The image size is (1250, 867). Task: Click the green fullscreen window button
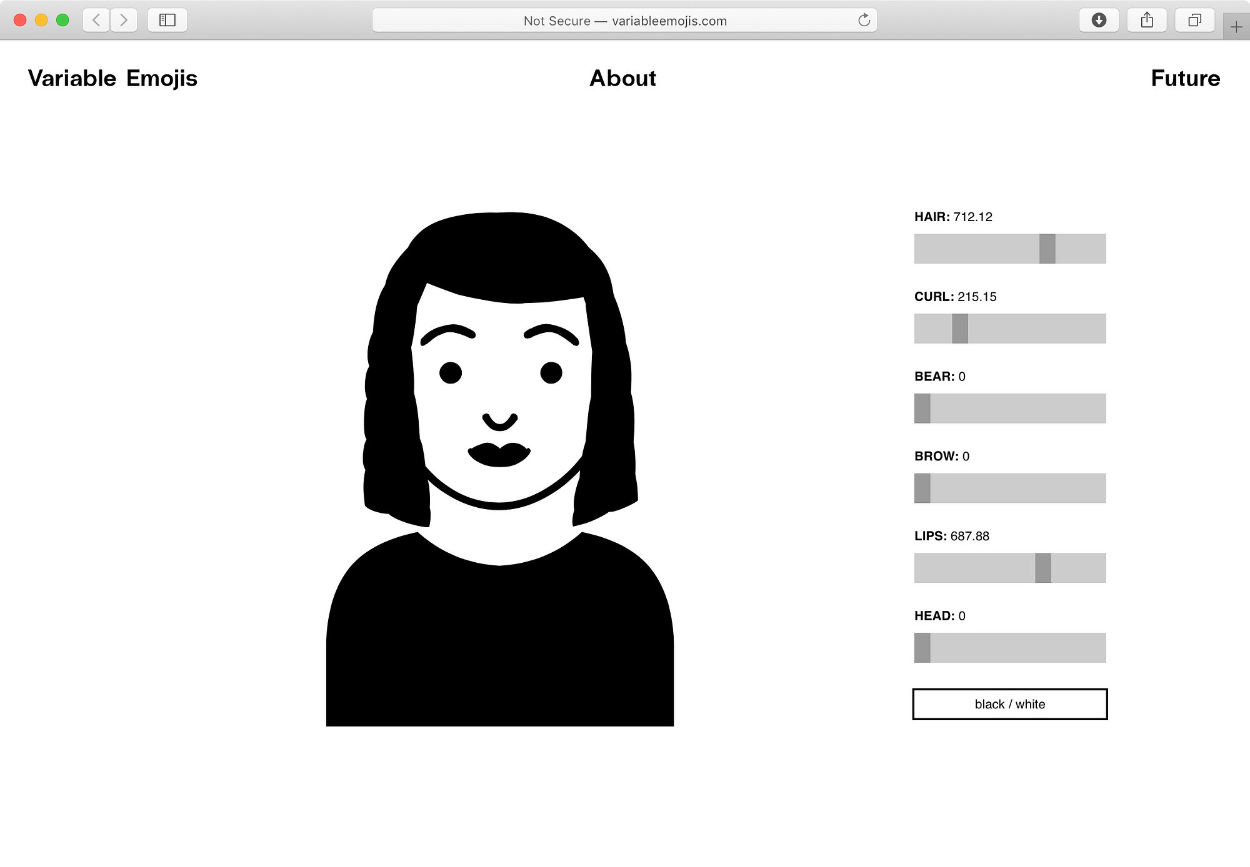click(62, 20)
